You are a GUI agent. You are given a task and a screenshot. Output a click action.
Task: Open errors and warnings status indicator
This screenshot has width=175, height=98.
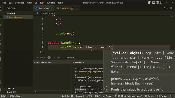tap(4, 96)
